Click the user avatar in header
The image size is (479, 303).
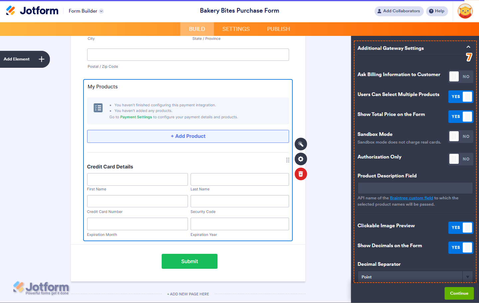[x=465, y=11]
